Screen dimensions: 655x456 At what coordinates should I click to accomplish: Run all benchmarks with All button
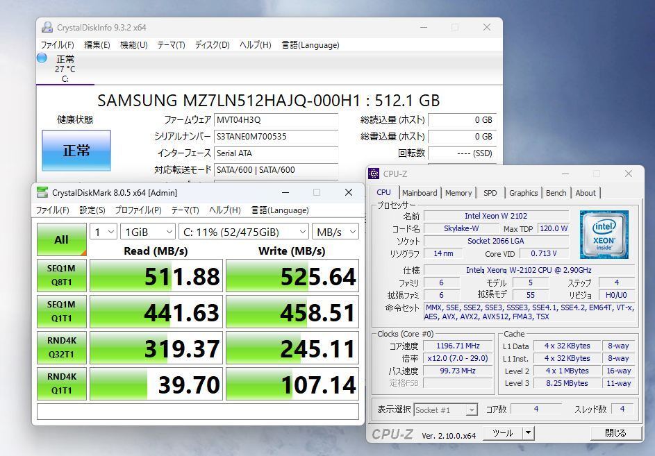coord(61,239)
